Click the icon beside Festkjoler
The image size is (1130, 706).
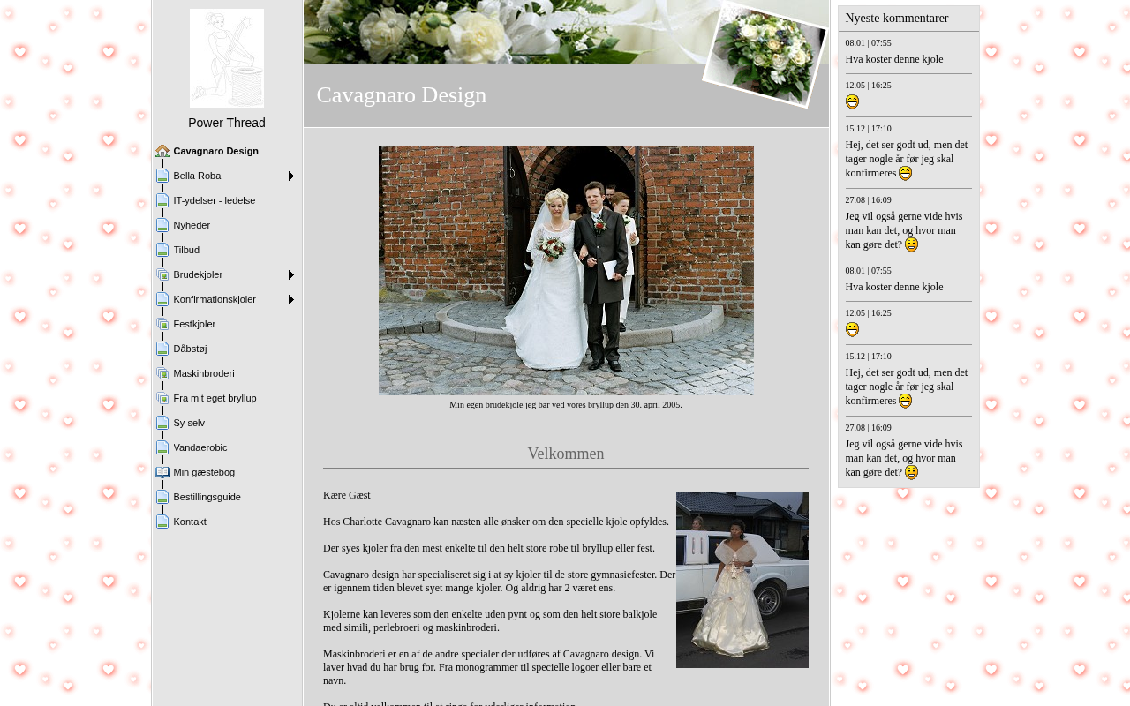pyautogui.click(x=162, y=324)
